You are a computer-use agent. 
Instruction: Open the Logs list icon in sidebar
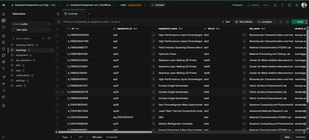[3, 90]
